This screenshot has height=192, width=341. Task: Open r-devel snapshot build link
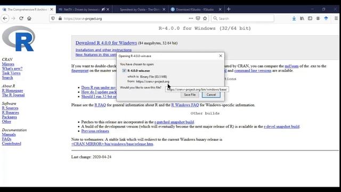282,126
